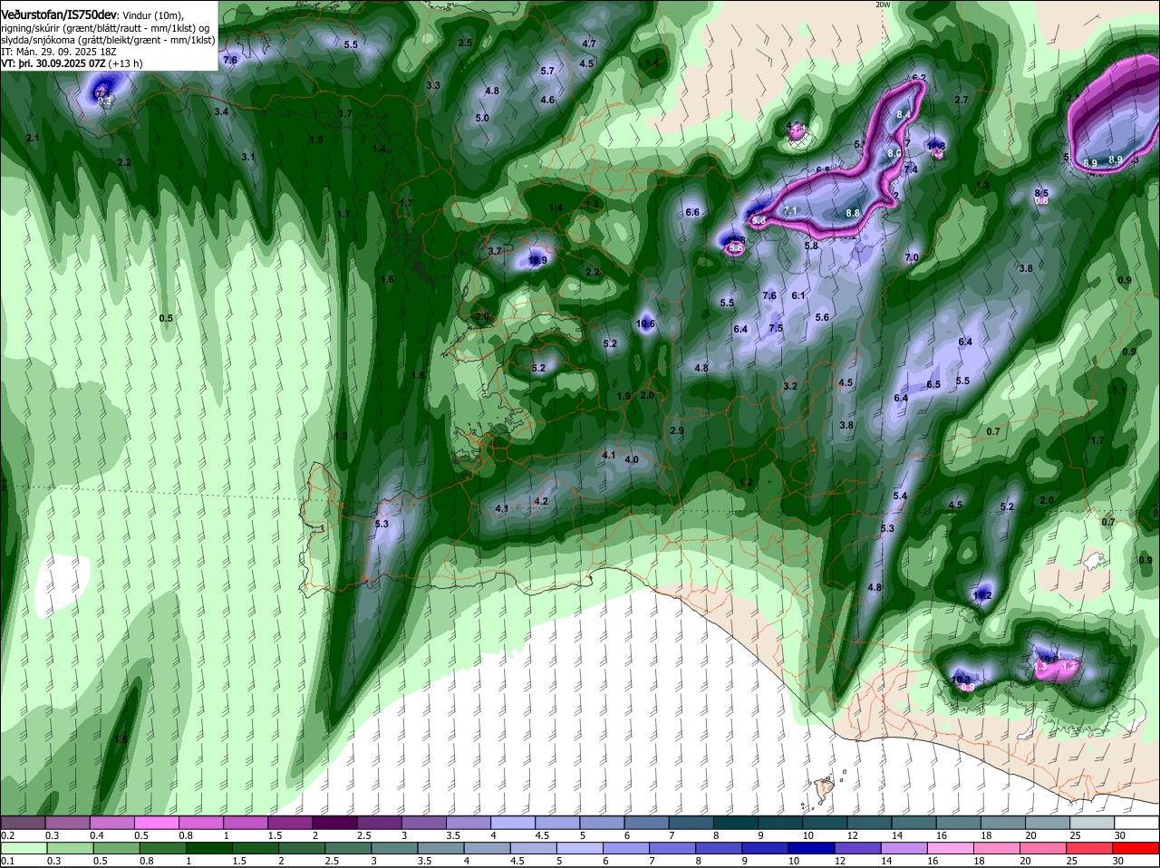The height and width of the screenshot is (868, 1160).
Task: Click the map value '3.3'
Action: click(433, 85)
